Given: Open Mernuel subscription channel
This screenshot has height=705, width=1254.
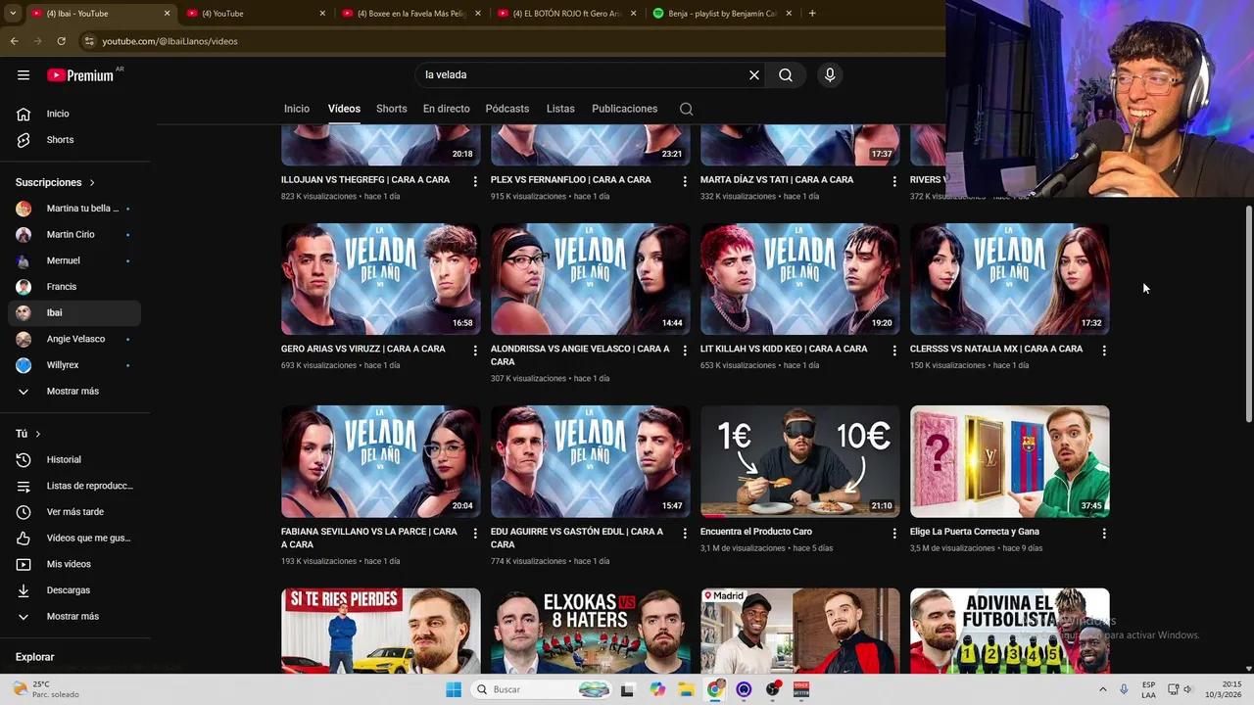Looking at the screenshot, I should (x=74, y=260).
